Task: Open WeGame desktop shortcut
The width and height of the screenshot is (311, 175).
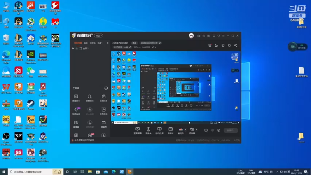Action: pos(18,23)
